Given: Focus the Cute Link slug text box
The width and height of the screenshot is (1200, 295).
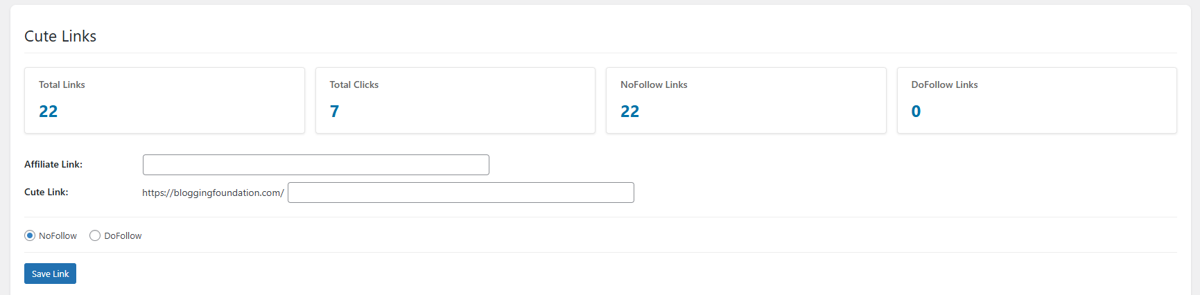Looking at the screenshot, I should [460, 193].
